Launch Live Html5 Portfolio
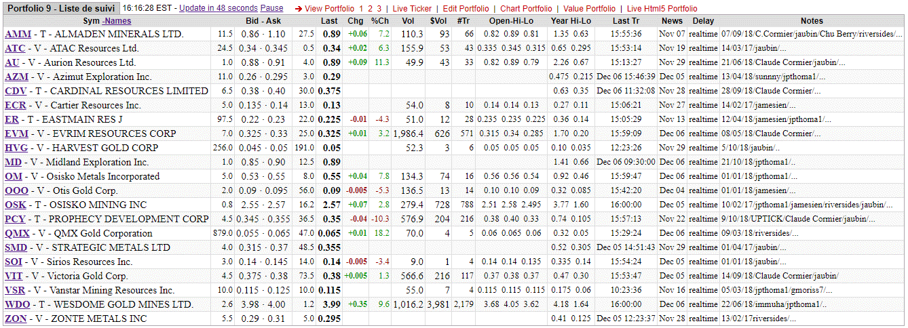Image resolution: width=908 pixels, height=328 pixels. click(x=662, y=9)
